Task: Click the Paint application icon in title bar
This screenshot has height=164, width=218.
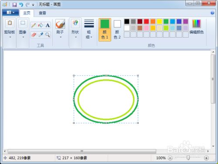Action: click(5, 4)
